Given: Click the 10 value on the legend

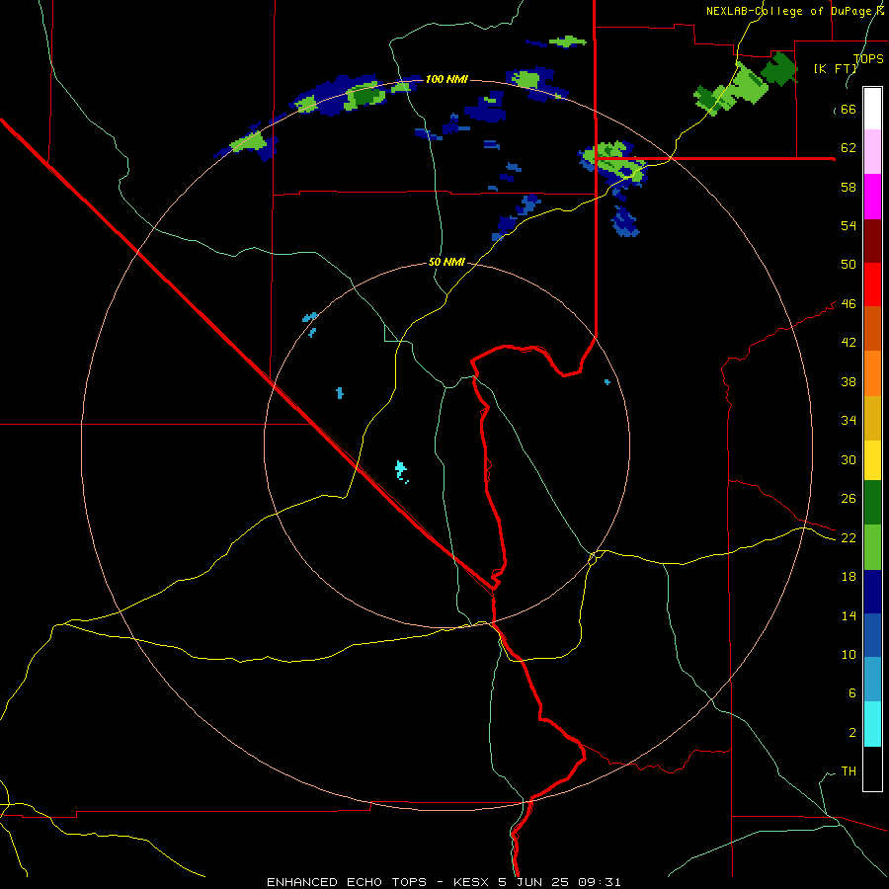Looking at the screenshot, I should coord(849,654).
